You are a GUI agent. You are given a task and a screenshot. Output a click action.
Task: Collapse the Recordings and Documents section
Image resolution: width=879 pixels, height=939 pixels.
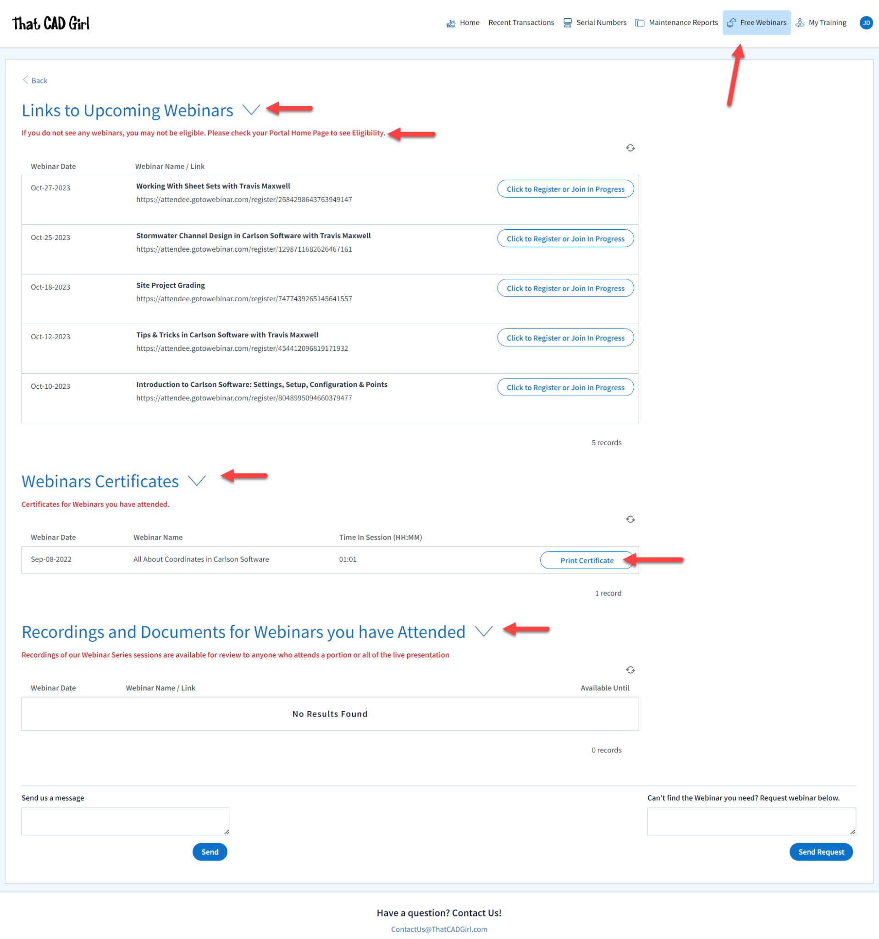tap(484, 631)
